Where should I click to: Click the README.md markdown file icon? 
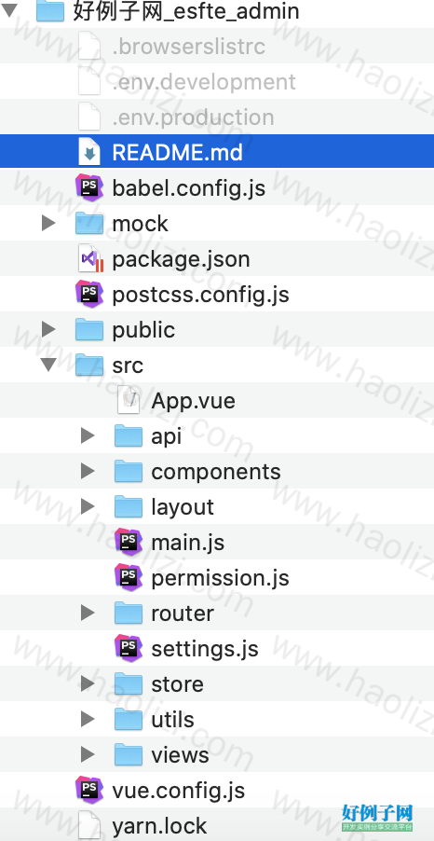tap(89, 152)
